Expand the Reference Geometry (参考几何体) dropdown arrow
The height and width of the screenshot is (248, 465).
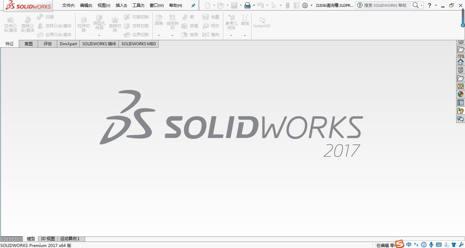click(231, 35)
